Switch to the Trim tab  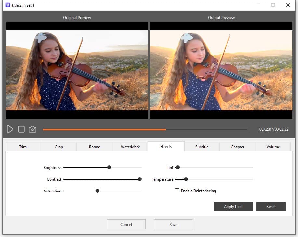pos(23,147)
